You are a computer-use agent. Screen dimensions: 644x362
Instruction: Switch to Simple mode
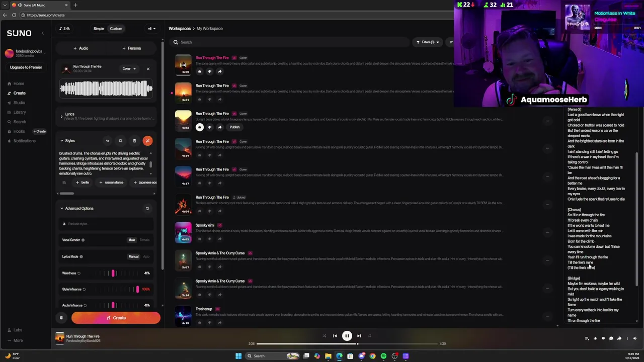(99, 29)
